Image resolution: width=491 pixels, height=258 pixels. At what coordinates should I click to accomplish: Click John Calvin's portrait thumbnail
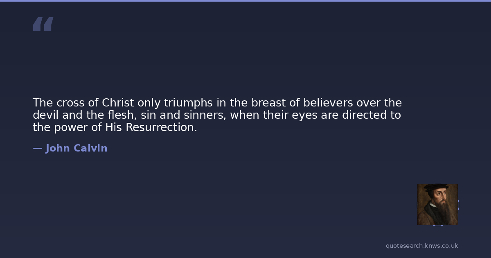pos(437,204)
